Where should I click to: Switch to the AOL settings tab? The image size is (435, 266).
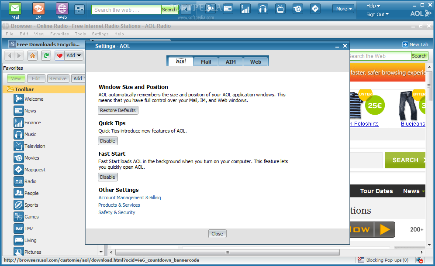click(181, 61)
